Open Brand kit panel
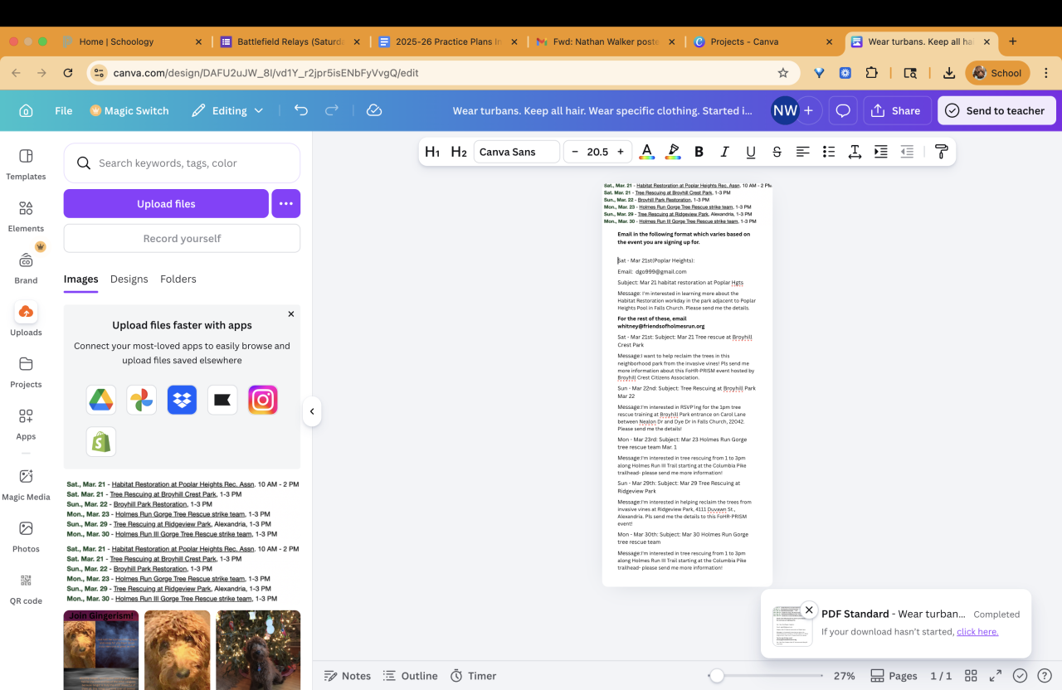The width and height of the screenshot is (1062, 690). tap(26, 269)
